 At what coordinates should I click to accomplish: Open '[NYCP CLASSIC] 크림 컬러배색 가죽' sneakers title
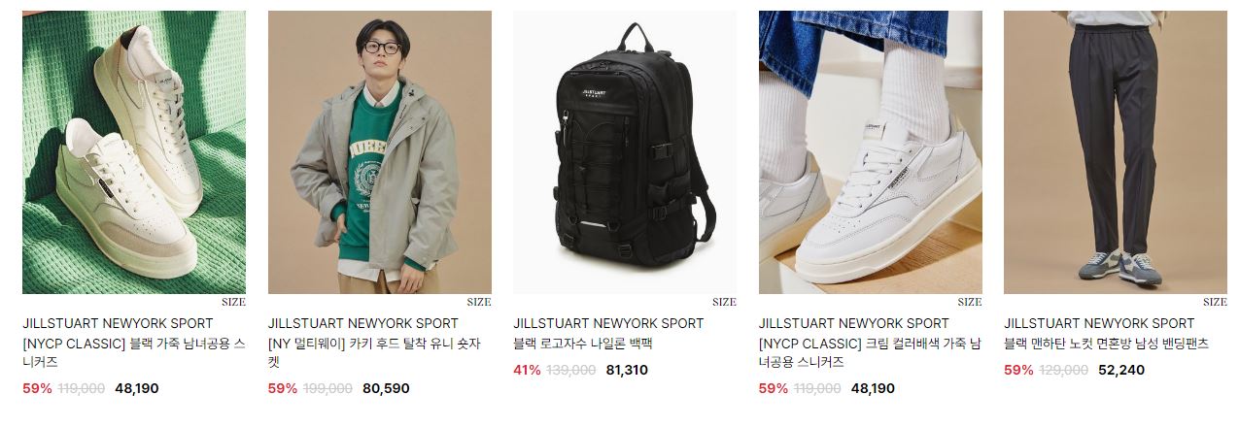click(x=870, y=352)
